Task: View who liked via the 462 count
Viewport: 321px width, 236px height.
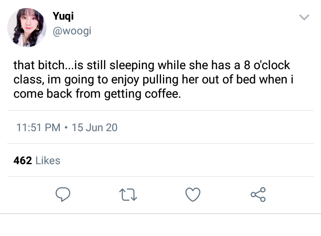Action: (22, 161)
